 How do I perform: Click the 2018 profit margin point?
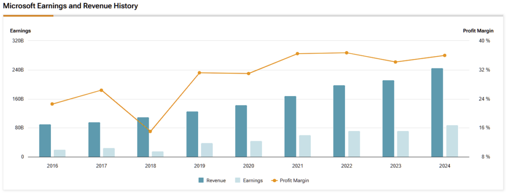(150, 131)
